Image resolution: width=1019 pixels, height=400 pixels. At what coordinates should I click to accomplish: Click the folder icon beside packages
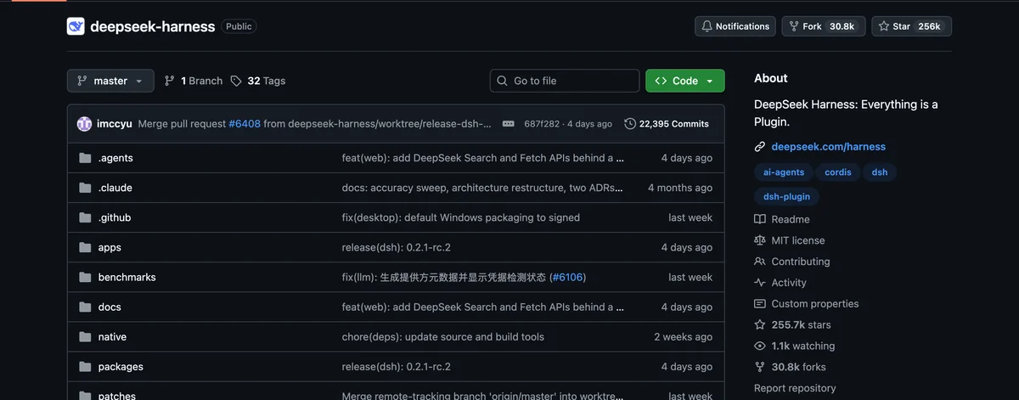click(x=85, y=366)
